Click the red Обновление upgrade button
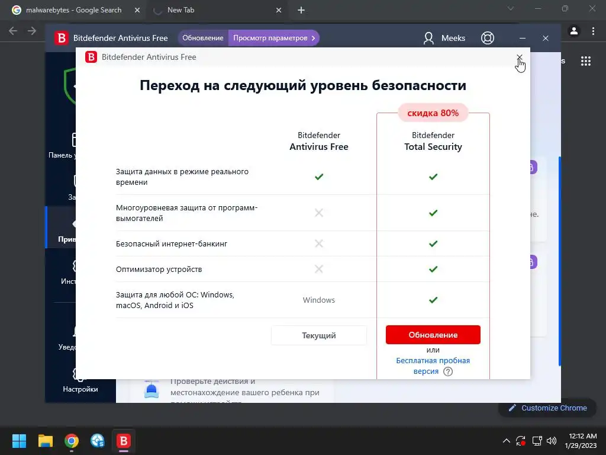606x455 pixels. (433, 335)
